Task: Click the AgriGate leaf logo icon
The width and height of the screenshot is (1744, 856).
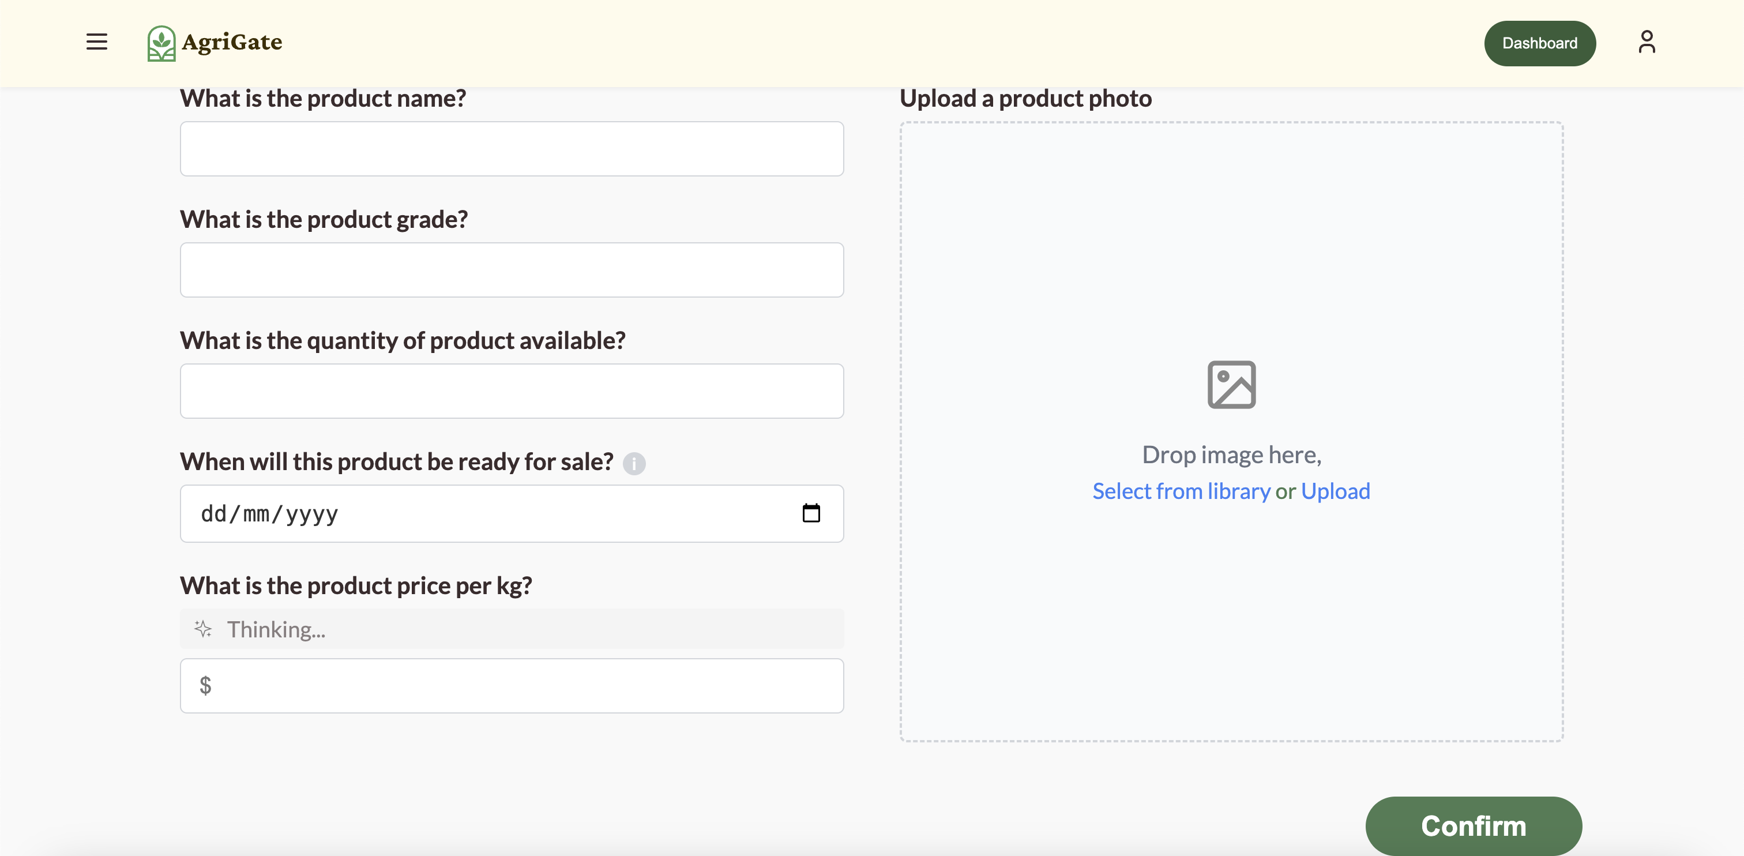Action: tap(161, 43)
